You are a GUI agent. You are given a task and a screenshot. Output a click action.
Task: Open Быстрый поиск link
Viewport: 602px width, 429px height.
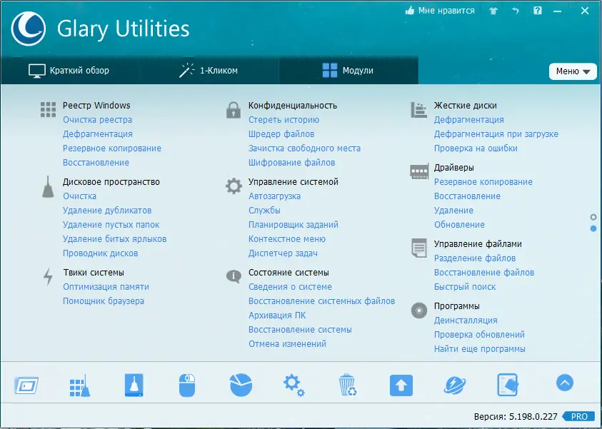coord(465,287)
